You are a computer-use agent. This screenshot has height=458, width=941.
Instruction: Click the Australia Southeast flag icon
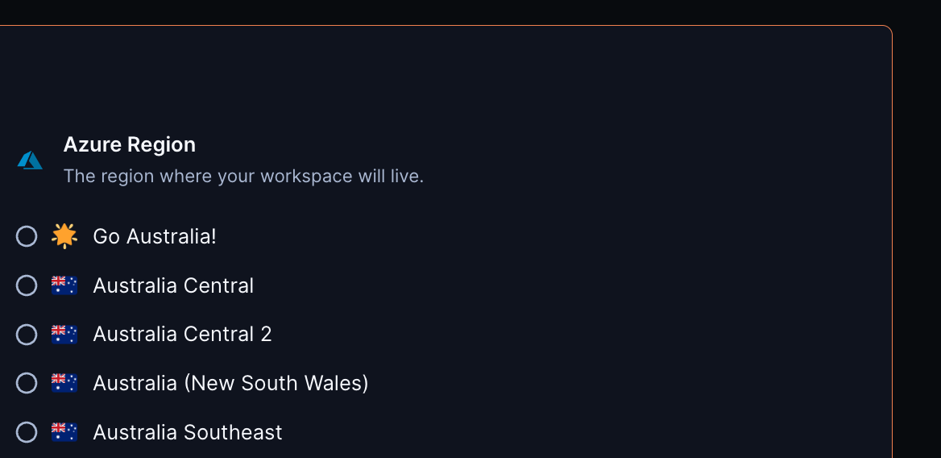(x=64, y=432)
